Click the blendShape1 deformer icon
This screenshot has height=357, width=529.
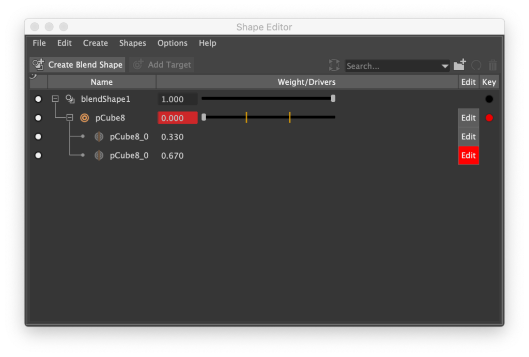coord(70,99)
